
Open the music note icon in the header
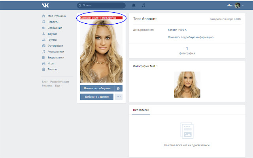[143, 6]
